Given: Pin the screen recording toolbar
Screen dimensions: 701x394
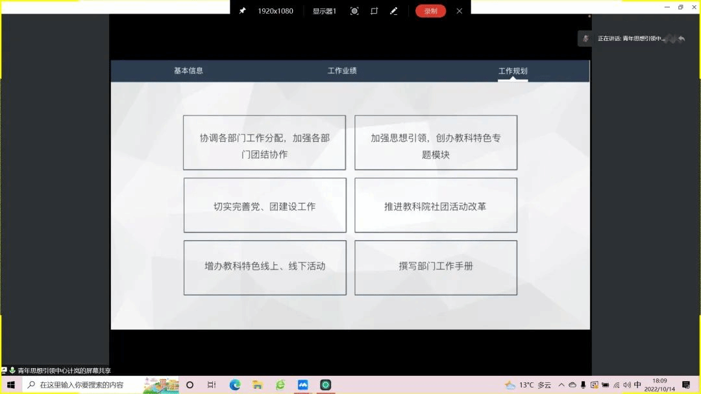Looking at the screenshot, I should pos(242,11).
